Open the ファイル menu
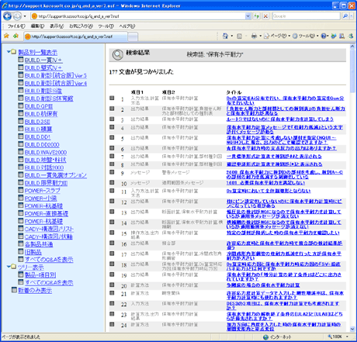Image resolution: width=357 pixels, height=342 pixels. [x=16, y=26]
